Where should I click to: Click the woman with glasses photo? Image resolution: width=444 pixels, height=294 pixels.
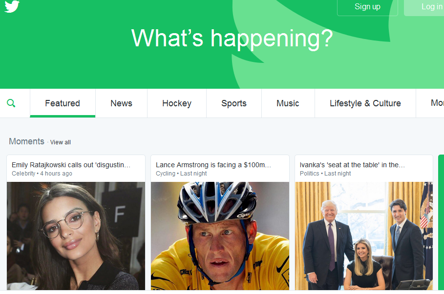point(76,236)
